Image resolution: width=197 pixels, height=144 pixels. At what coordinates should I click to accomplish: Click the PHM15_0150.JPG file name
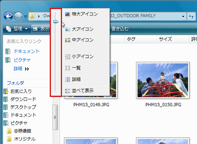[x=163, y=105]
